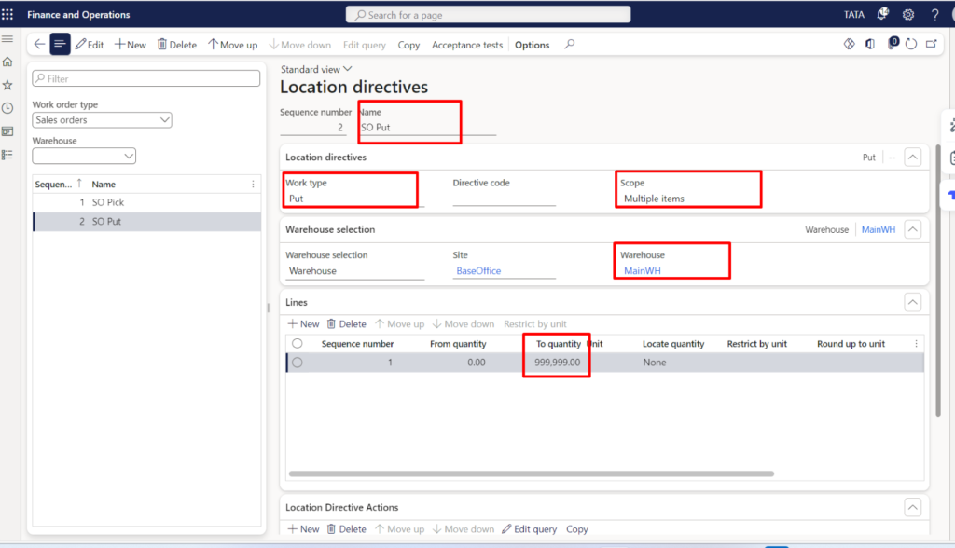Image resolution: width=955 pixels, height=548 pixels.
Task: Collapse the Warehouse selection section
Action: (912, 229)
